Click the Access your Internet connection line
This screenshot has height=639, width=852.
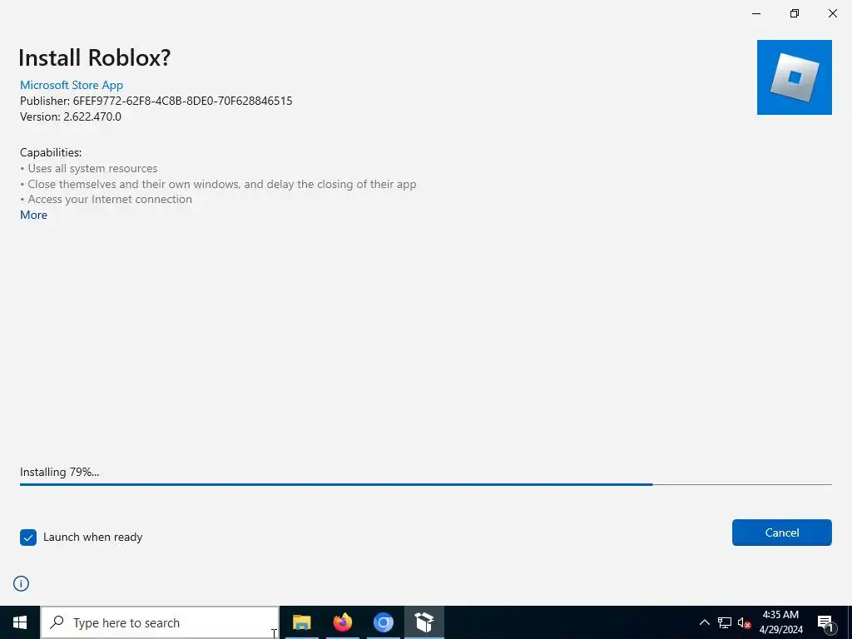tap(106, 200)
